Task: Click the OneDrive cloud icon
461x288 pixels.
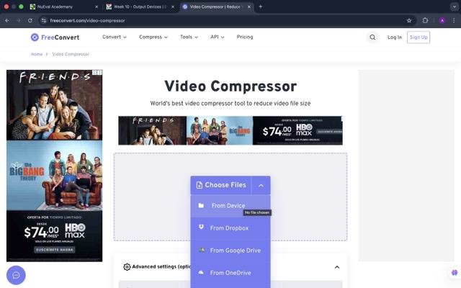Action: coord(201,272)
